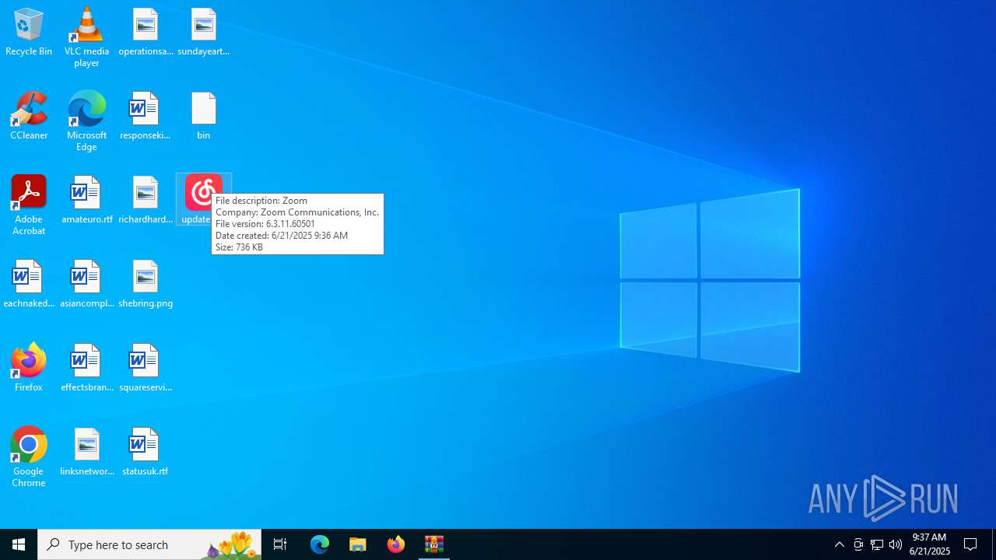The width and height of the screenshot is (996, 560).
Task: Open File Explorer from taskbar
Action: click(x=358, y=544)
